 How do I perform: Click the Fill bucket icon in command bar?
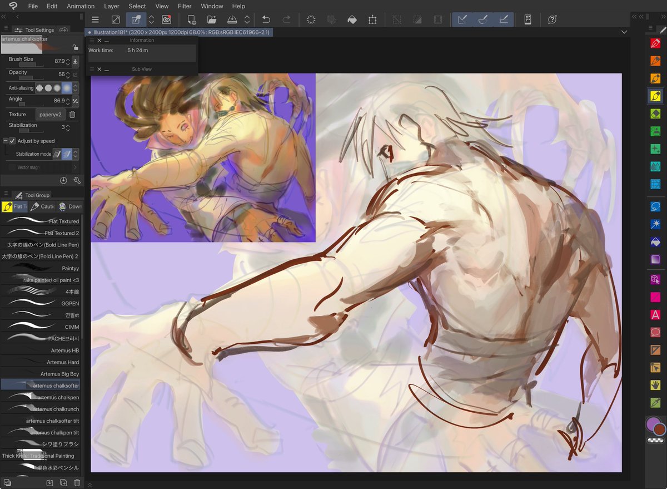(352, 19)
